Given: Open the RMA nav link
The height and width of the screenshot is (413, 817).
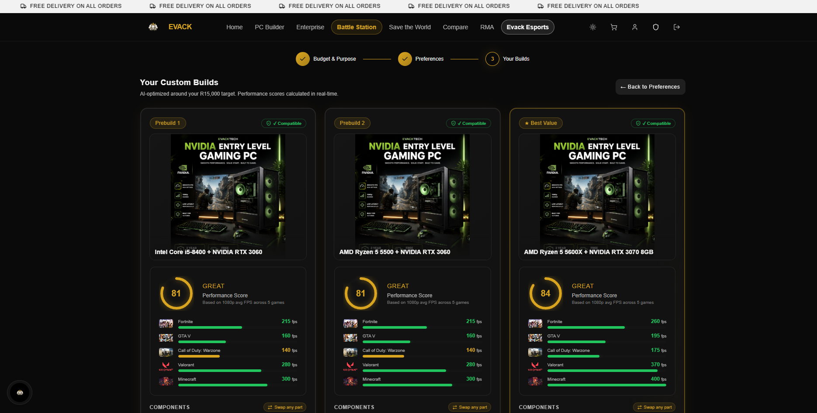Looking at the screenshot, I should click(487, 27).
